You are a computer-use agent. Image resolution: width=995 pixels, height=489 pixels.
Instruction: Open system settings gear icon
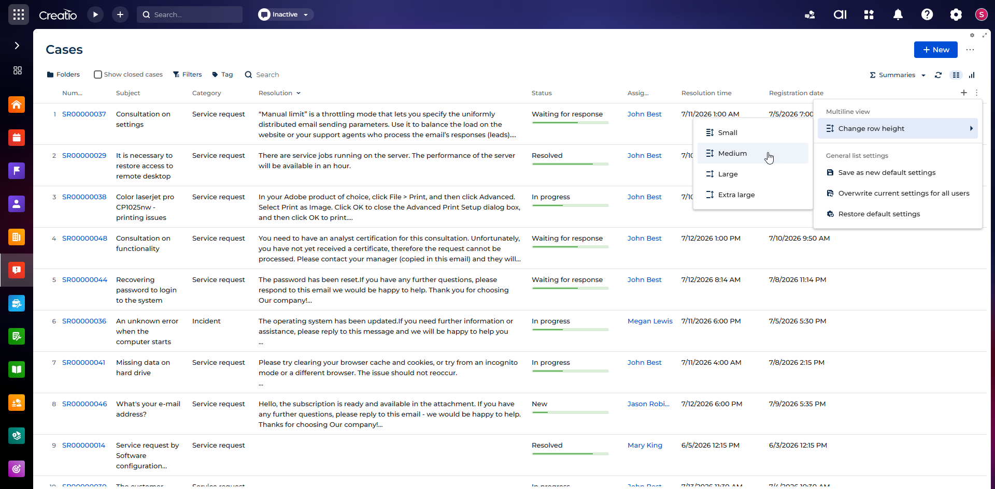click(956, 14)
